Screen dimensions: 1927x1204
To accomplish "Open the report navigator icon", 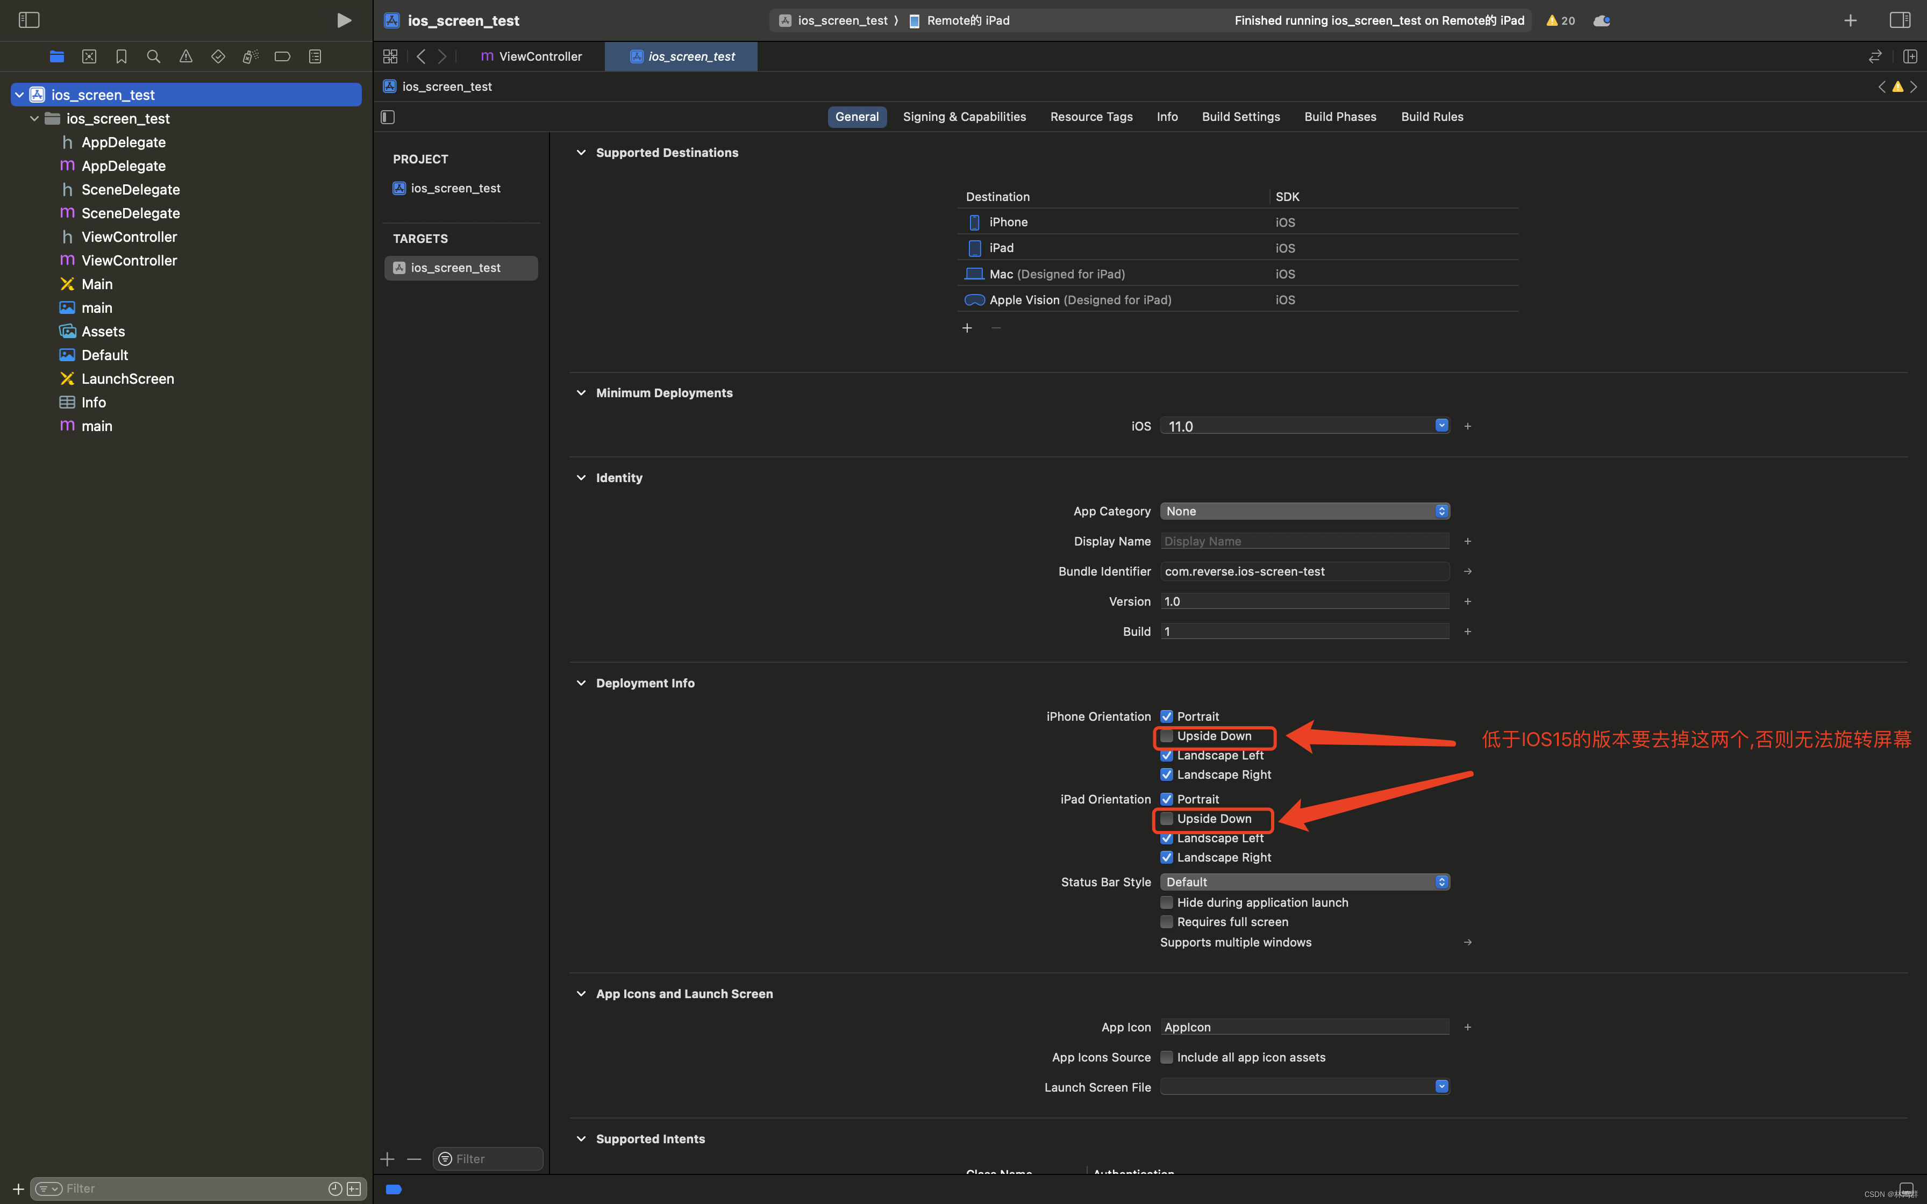I will pyautogui.click(x=315, y=56).
